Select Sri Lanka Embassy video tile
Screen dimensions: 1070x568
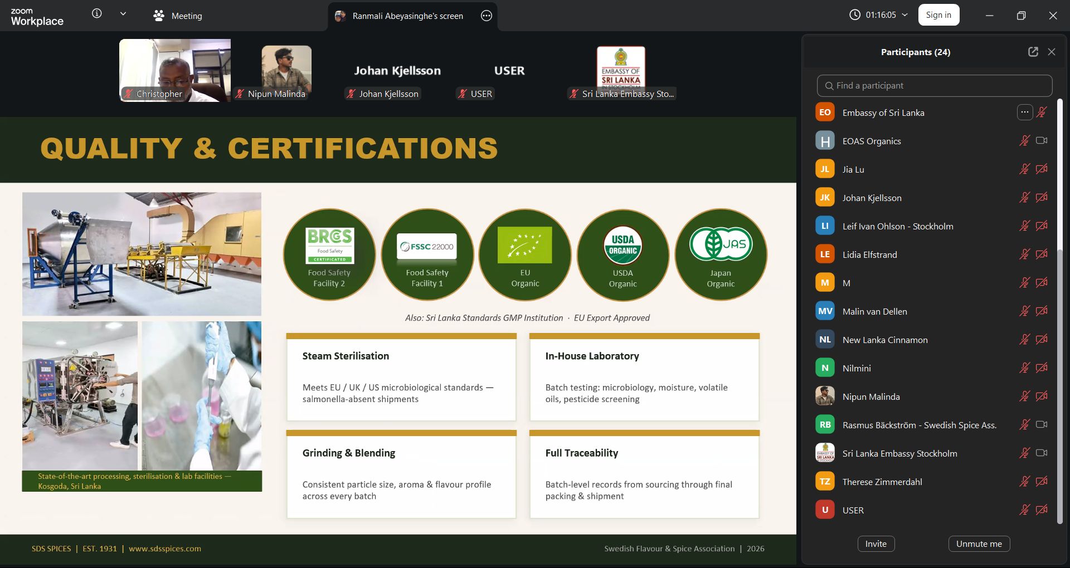(x=621, y=70)
